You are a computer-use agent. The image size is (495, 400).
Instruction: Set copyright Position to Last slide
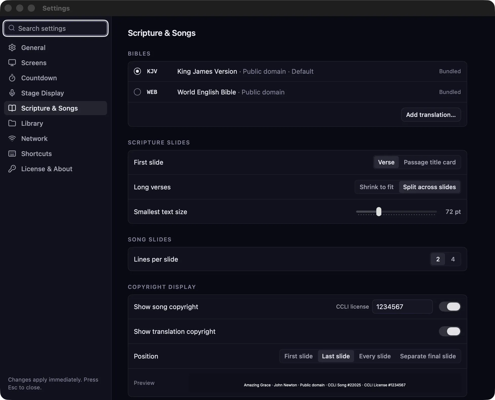(x=336, y=356)
